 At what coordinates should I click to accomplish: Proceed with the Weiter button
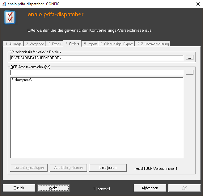pyautogui.click(x=53, y=188)
